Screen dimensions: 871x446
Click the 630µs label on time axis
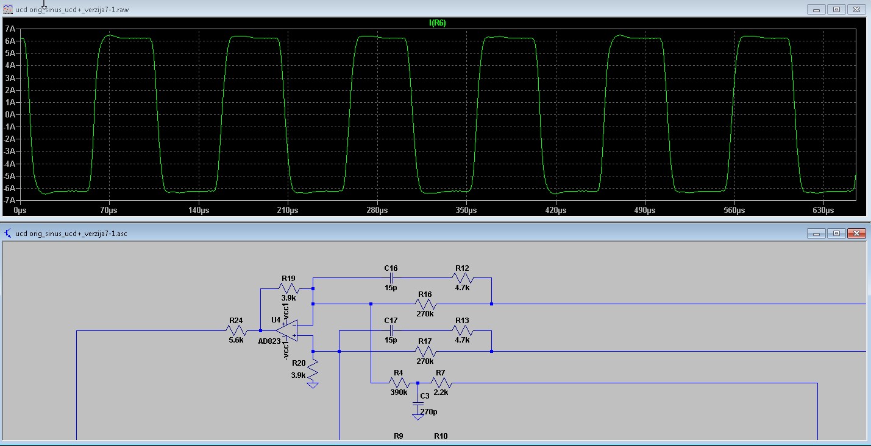(823, 210)
